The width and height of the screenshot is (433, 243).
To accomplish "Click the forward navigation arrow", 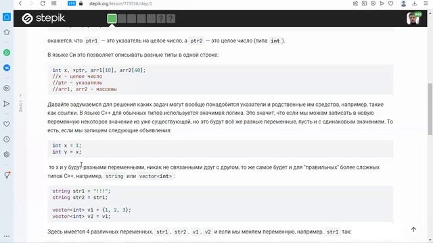I will coord(31,3).
